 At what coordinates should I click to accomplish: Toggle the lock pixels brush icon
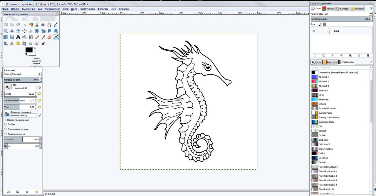point(320,24)
